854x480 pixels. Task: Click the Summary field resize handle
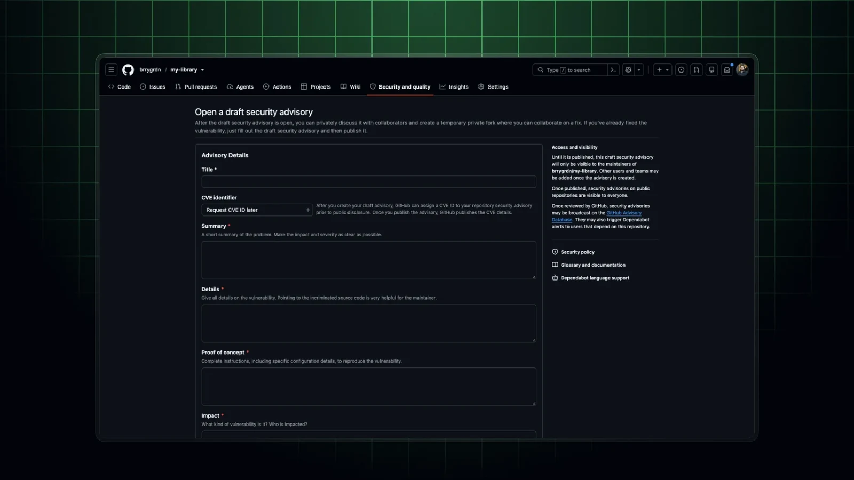point(534,277)
